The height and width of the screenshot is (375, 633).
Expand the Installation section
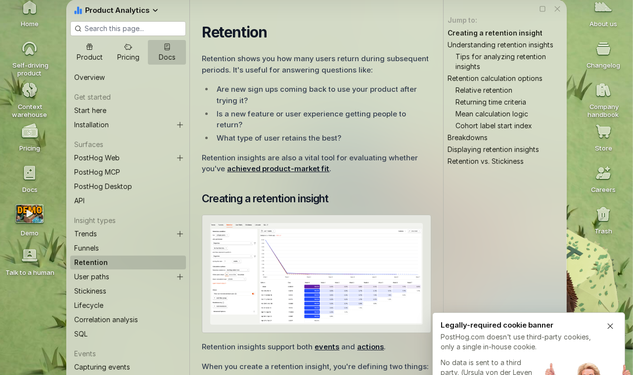click(x=180, y=125)
